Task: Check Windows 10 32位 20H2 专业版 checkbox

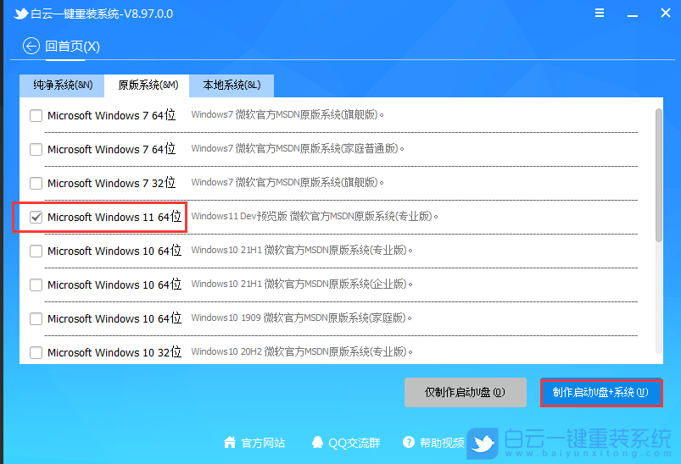Action: (36, 352)
